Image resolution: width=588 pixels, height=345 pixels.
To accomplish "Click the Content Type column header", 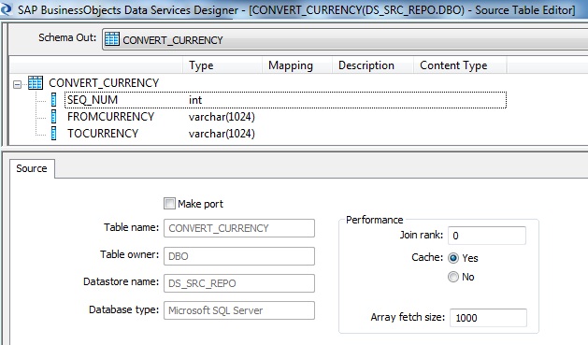I will tap(460, 65).
